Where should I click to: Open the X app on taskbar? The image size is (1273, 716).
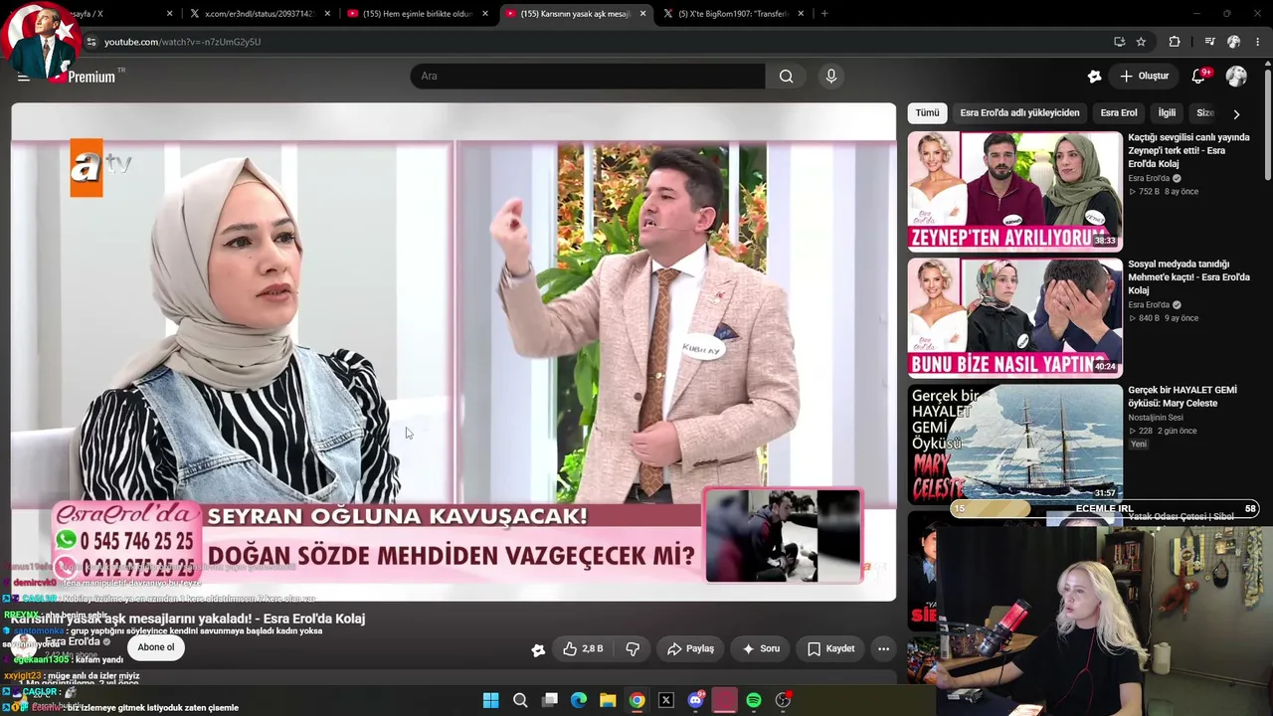click(x=666, y=700)
